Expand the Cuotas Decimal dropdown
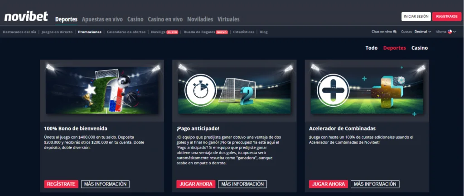This screenshot has height=196, width=464. tap(423, 32)
